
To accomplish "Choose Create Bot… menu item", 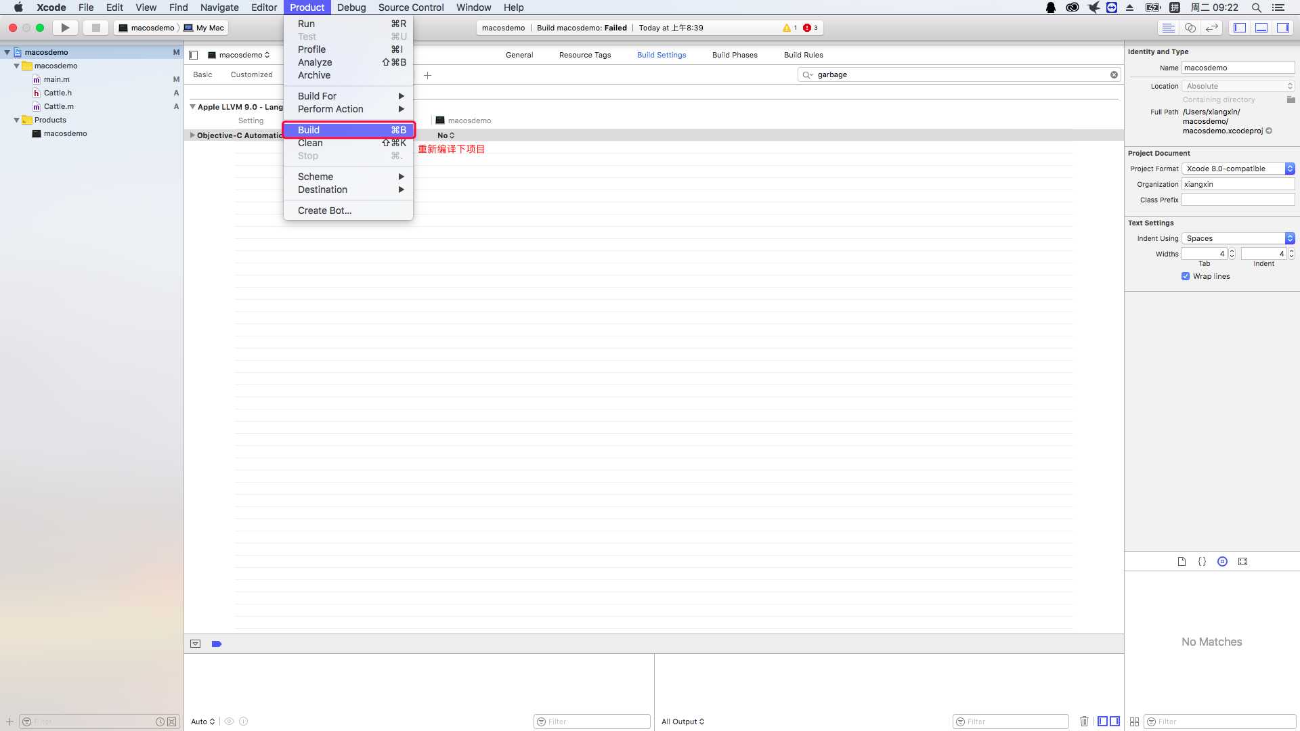I will (x=348, y=211).
